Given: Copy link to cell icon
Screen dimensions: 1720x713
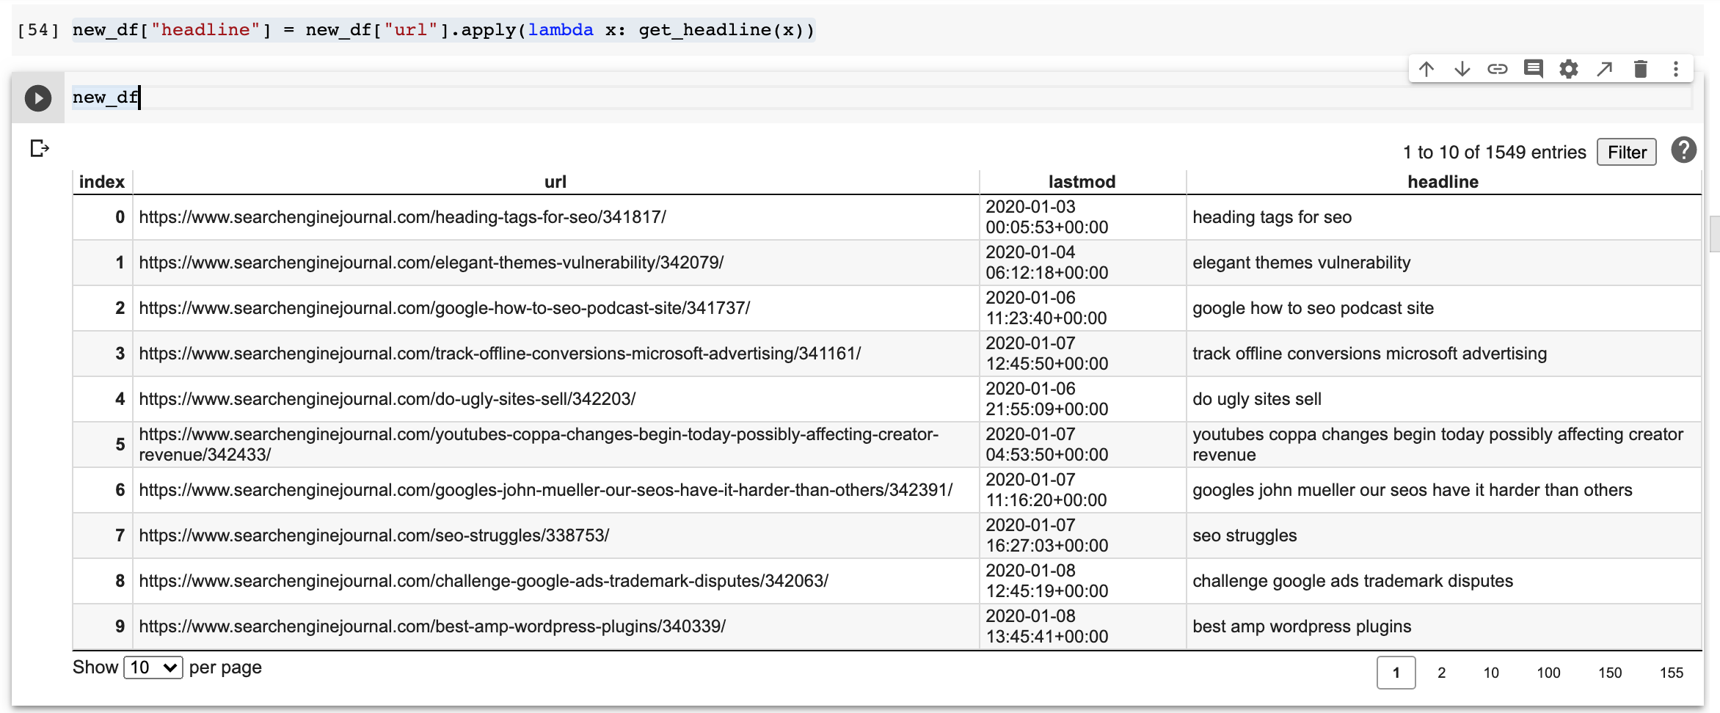Looking at the screenshot, I should click(x=1497, y=69).
